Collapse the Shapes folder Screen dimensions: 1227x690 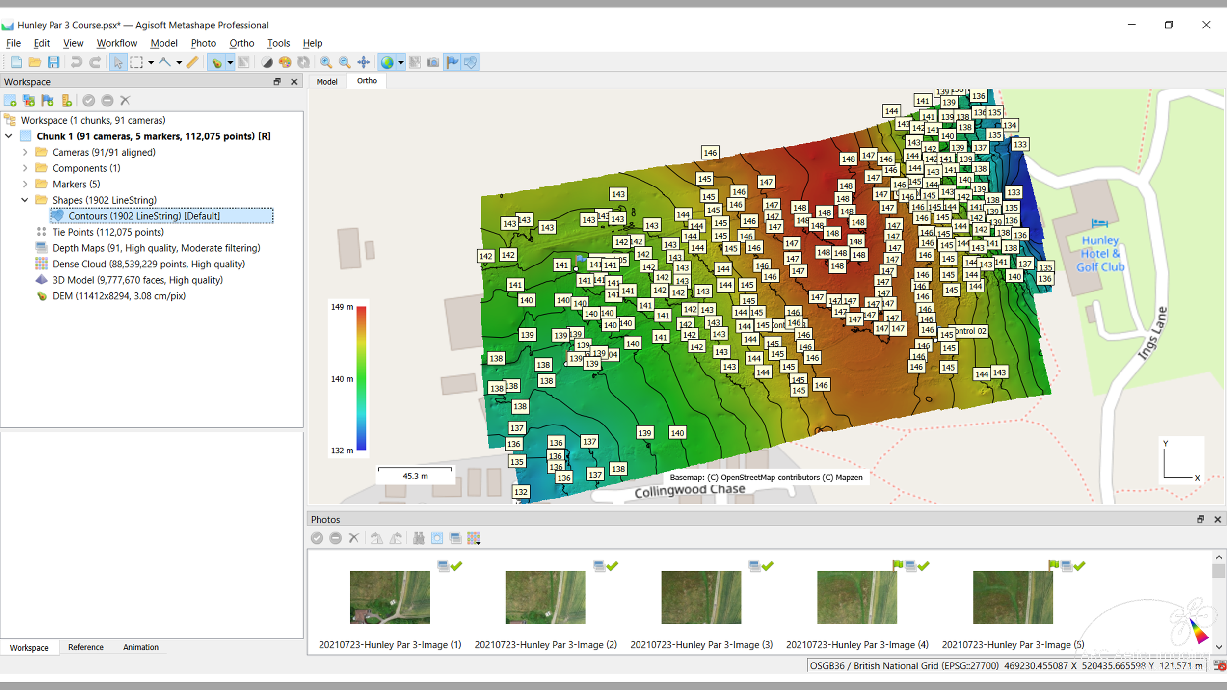point(25,200)
